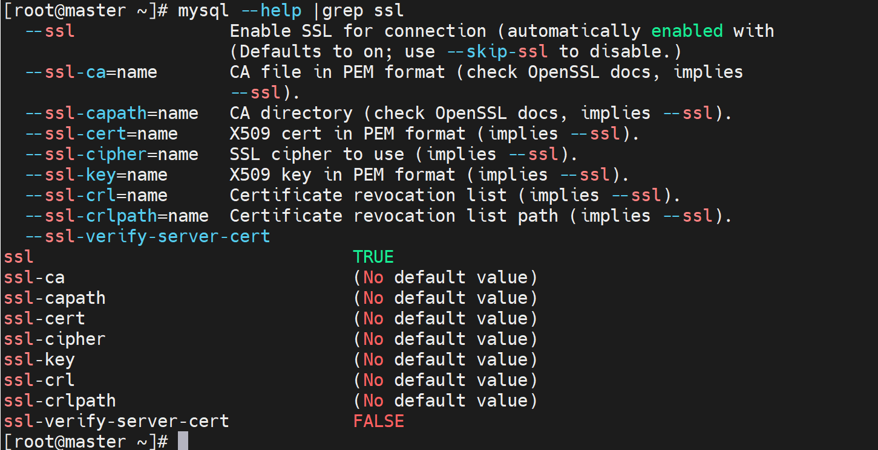
Task: Click the '--ssl-cipher=name' option
Action: 112,155
